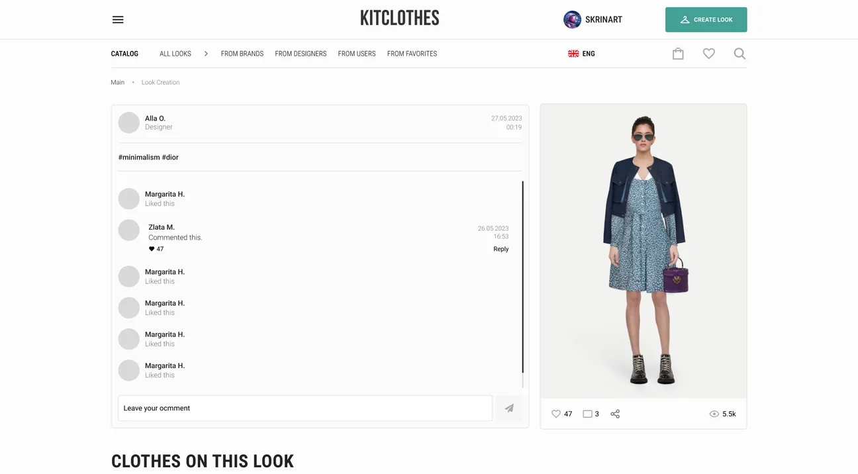This screenshot has width=858, height=474.
Task: Click the UK flag icon
Action: [x=573, y=54]
